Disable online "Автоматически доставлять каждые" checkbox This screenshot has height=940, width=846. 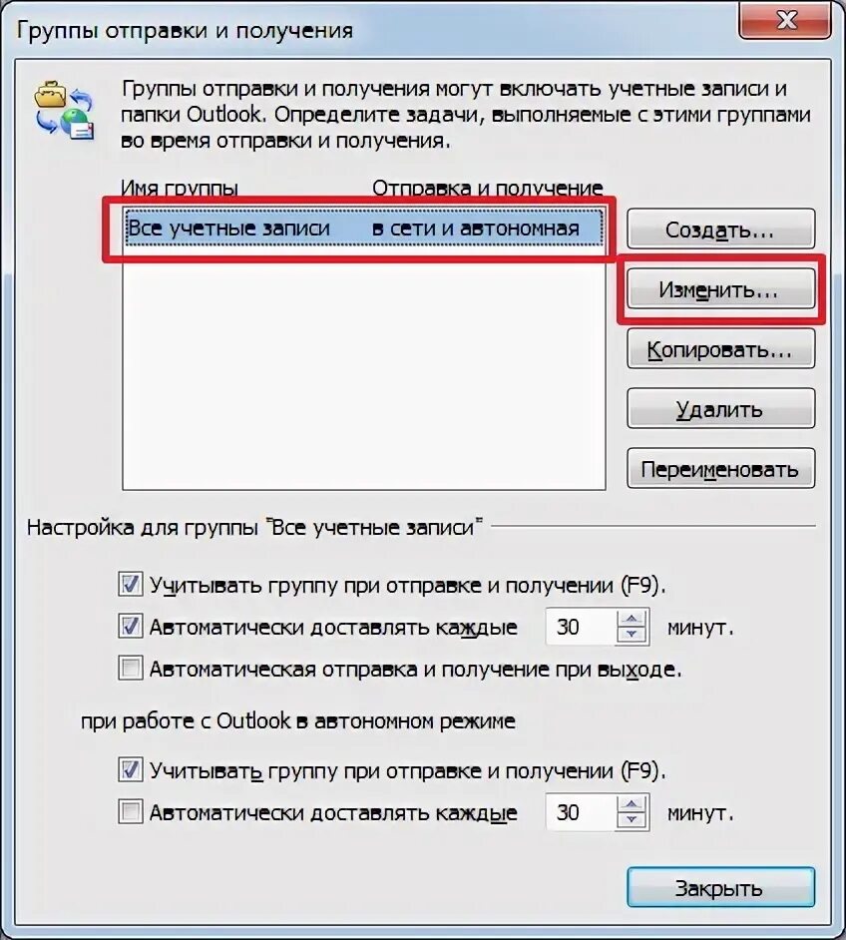pos(130,626)
